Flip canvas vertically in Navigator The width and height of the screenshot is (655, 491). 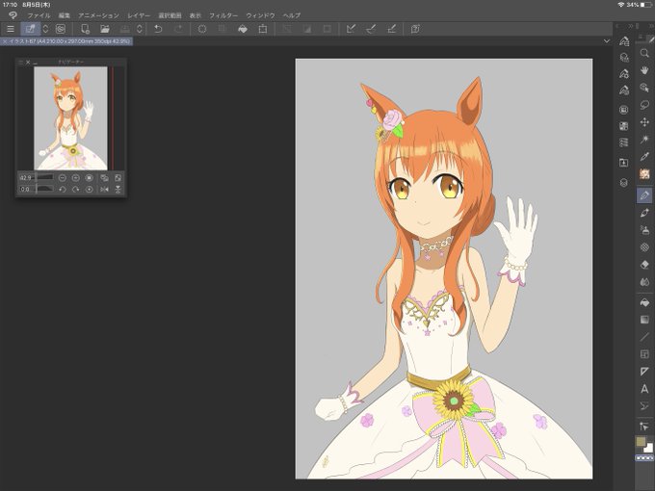point(118,189)
